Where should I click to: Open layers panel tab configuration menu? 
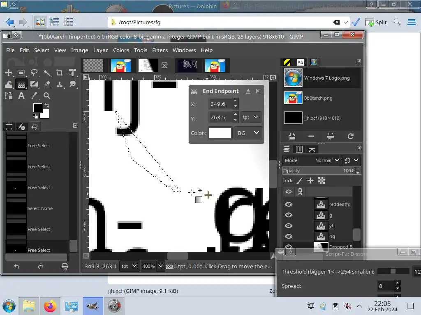pyautogui.click(x=359, y=148)
